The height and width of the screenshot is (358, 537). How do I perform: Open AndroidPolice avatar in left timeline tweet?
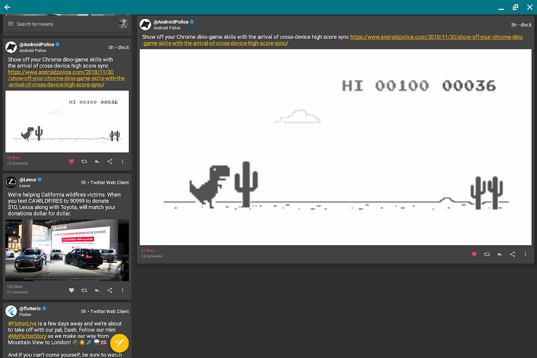[x=11, y=47]
